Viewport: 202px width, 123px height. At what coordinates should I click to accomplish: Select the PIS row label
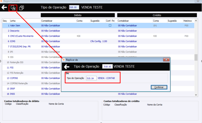tap(12, 68)
